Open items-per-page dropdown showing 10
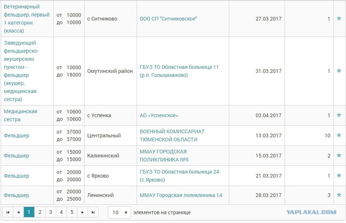The height and width of the screenshot is (223, 346). click(x=119, y=212)
